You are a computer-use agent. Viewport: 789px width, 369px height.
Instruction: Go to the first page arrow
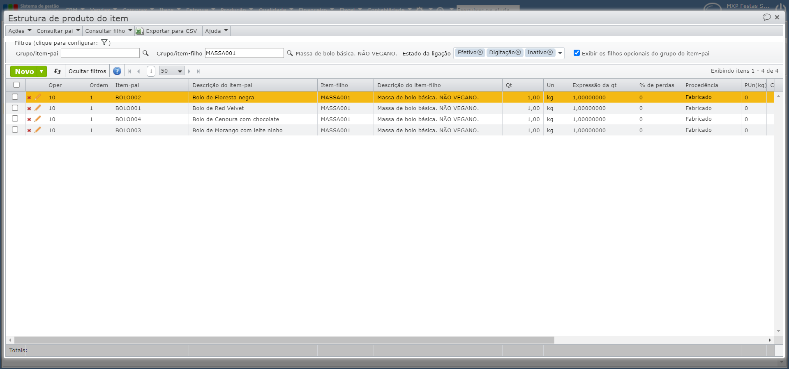coord(129,71)
